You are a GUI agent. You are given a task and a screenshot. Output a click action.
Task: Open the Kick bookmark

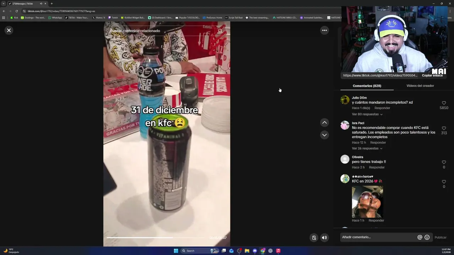point(14,18)
